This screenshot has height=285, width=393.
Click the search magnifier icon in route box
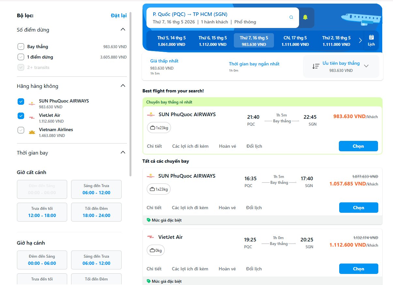pyautogui.click(x=291, y=18)
